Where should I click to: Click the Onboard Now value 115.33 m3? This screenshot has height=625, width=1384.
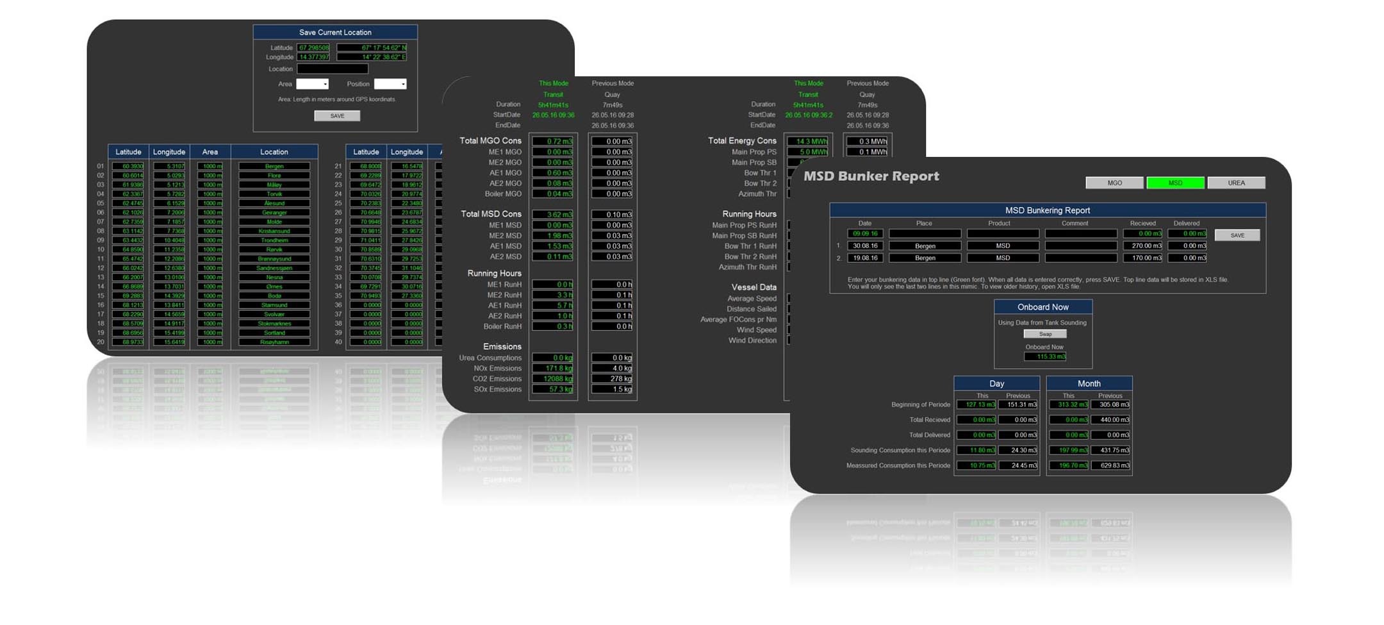(1045, 357)
